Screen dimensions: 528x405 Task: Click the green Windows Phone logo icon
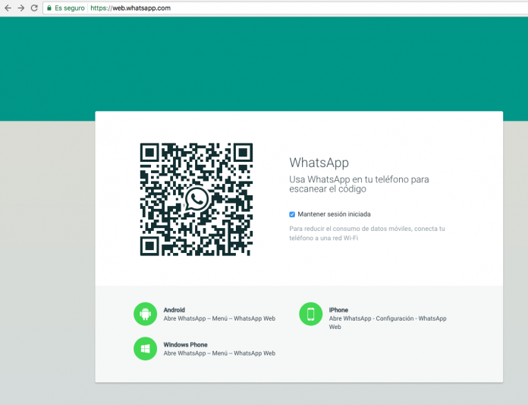(144, 349)
